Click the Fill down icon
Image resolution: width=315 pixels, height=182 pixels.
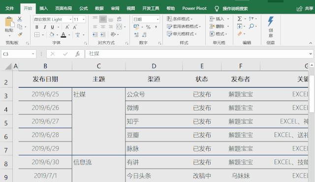click(240, 26)
